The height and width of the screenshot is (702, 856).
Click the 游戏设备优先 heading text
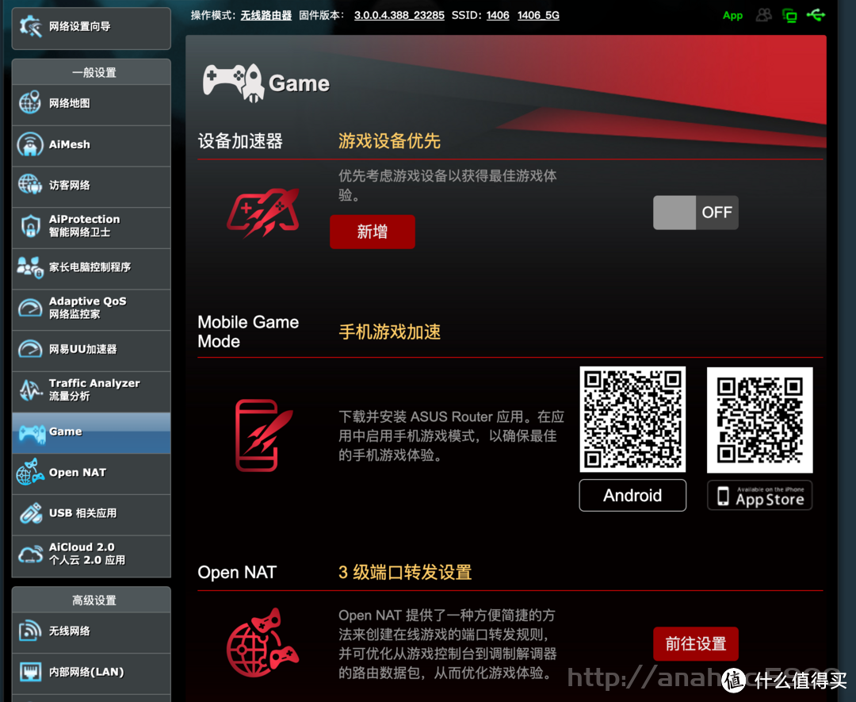[x=389, y=141]
